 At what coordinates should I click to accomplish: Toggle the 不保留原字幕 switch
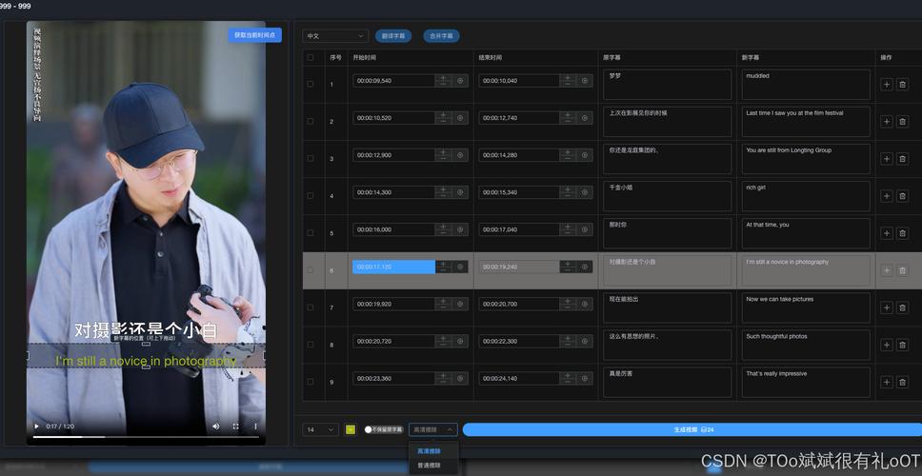(369, 430)
